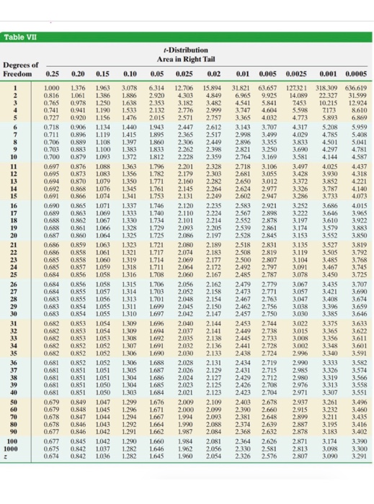The height and width of the screenshot is (504, 374).
Task: Click value 3.787 in row 14
Action: 329,189
